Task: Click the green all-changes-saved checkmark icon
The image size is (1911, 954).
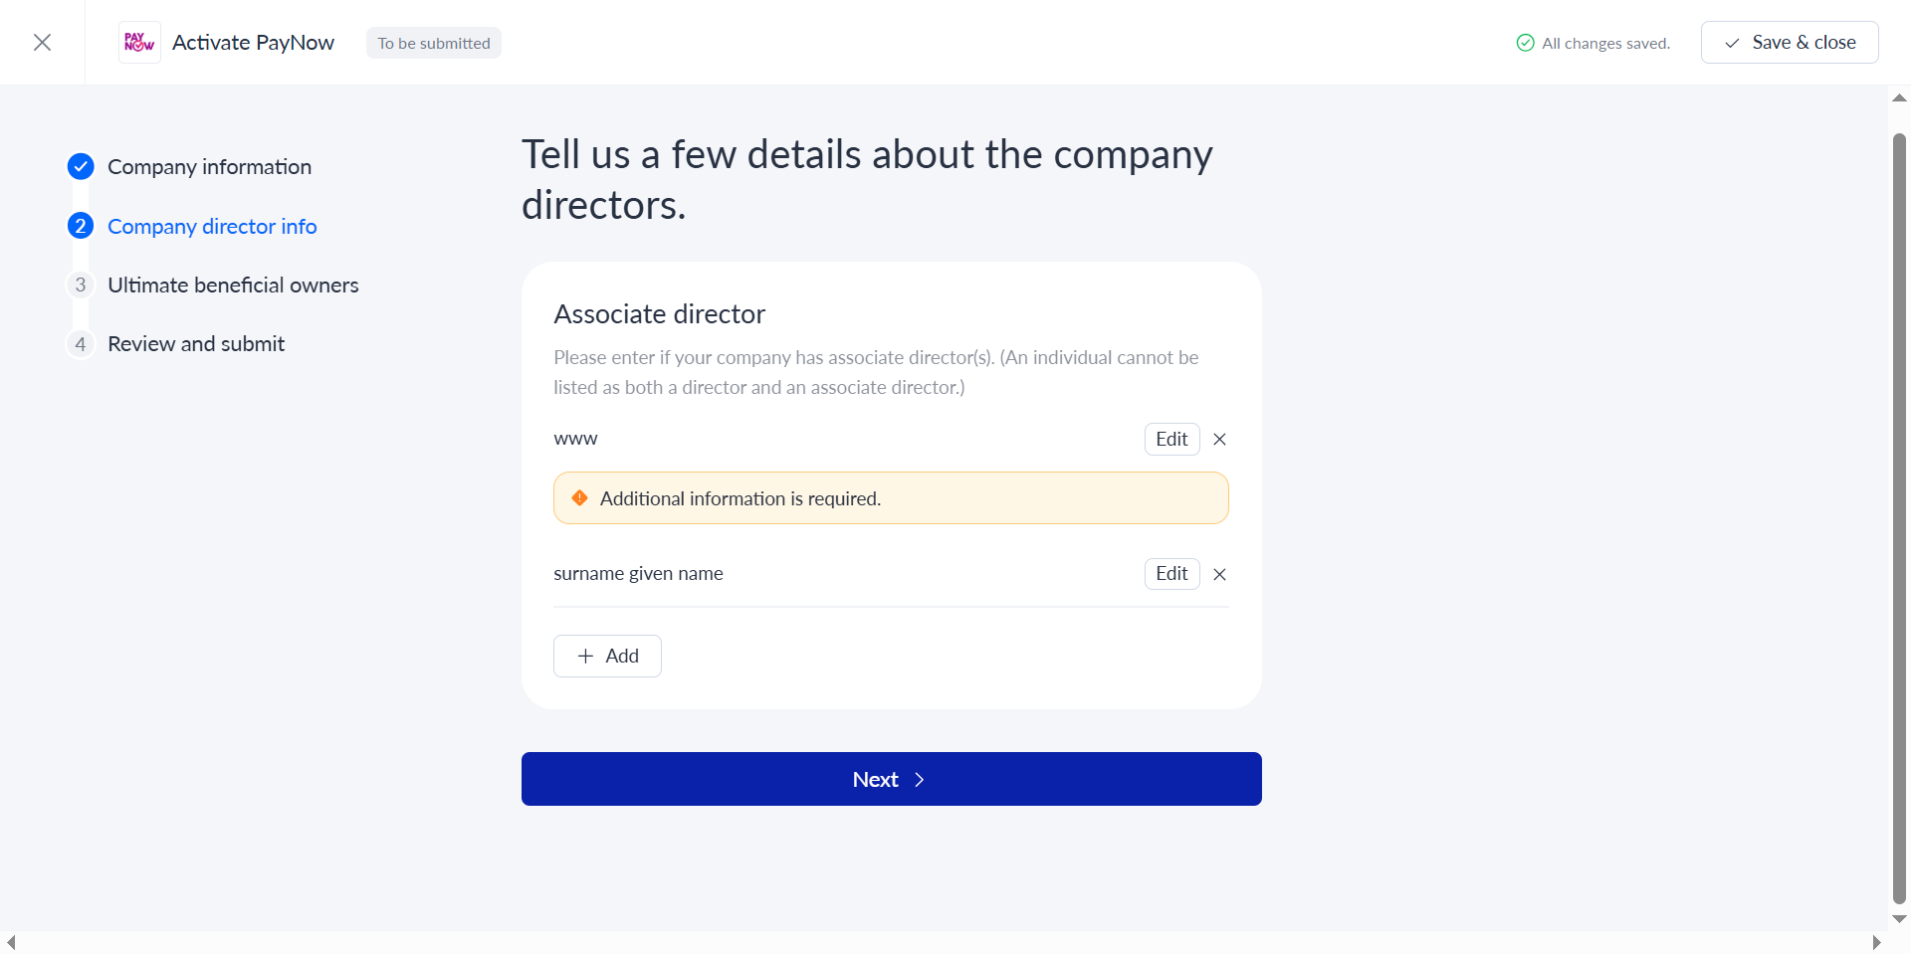Action: point(1525,43)
